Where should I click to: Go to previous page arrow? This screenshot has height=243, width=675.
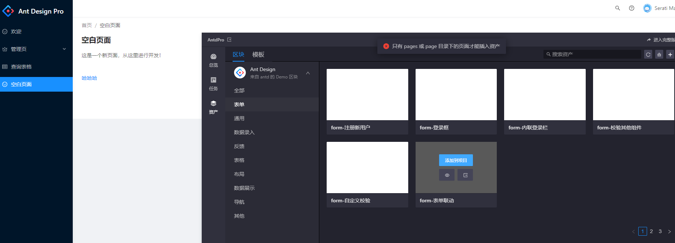(x=633, y=231)
